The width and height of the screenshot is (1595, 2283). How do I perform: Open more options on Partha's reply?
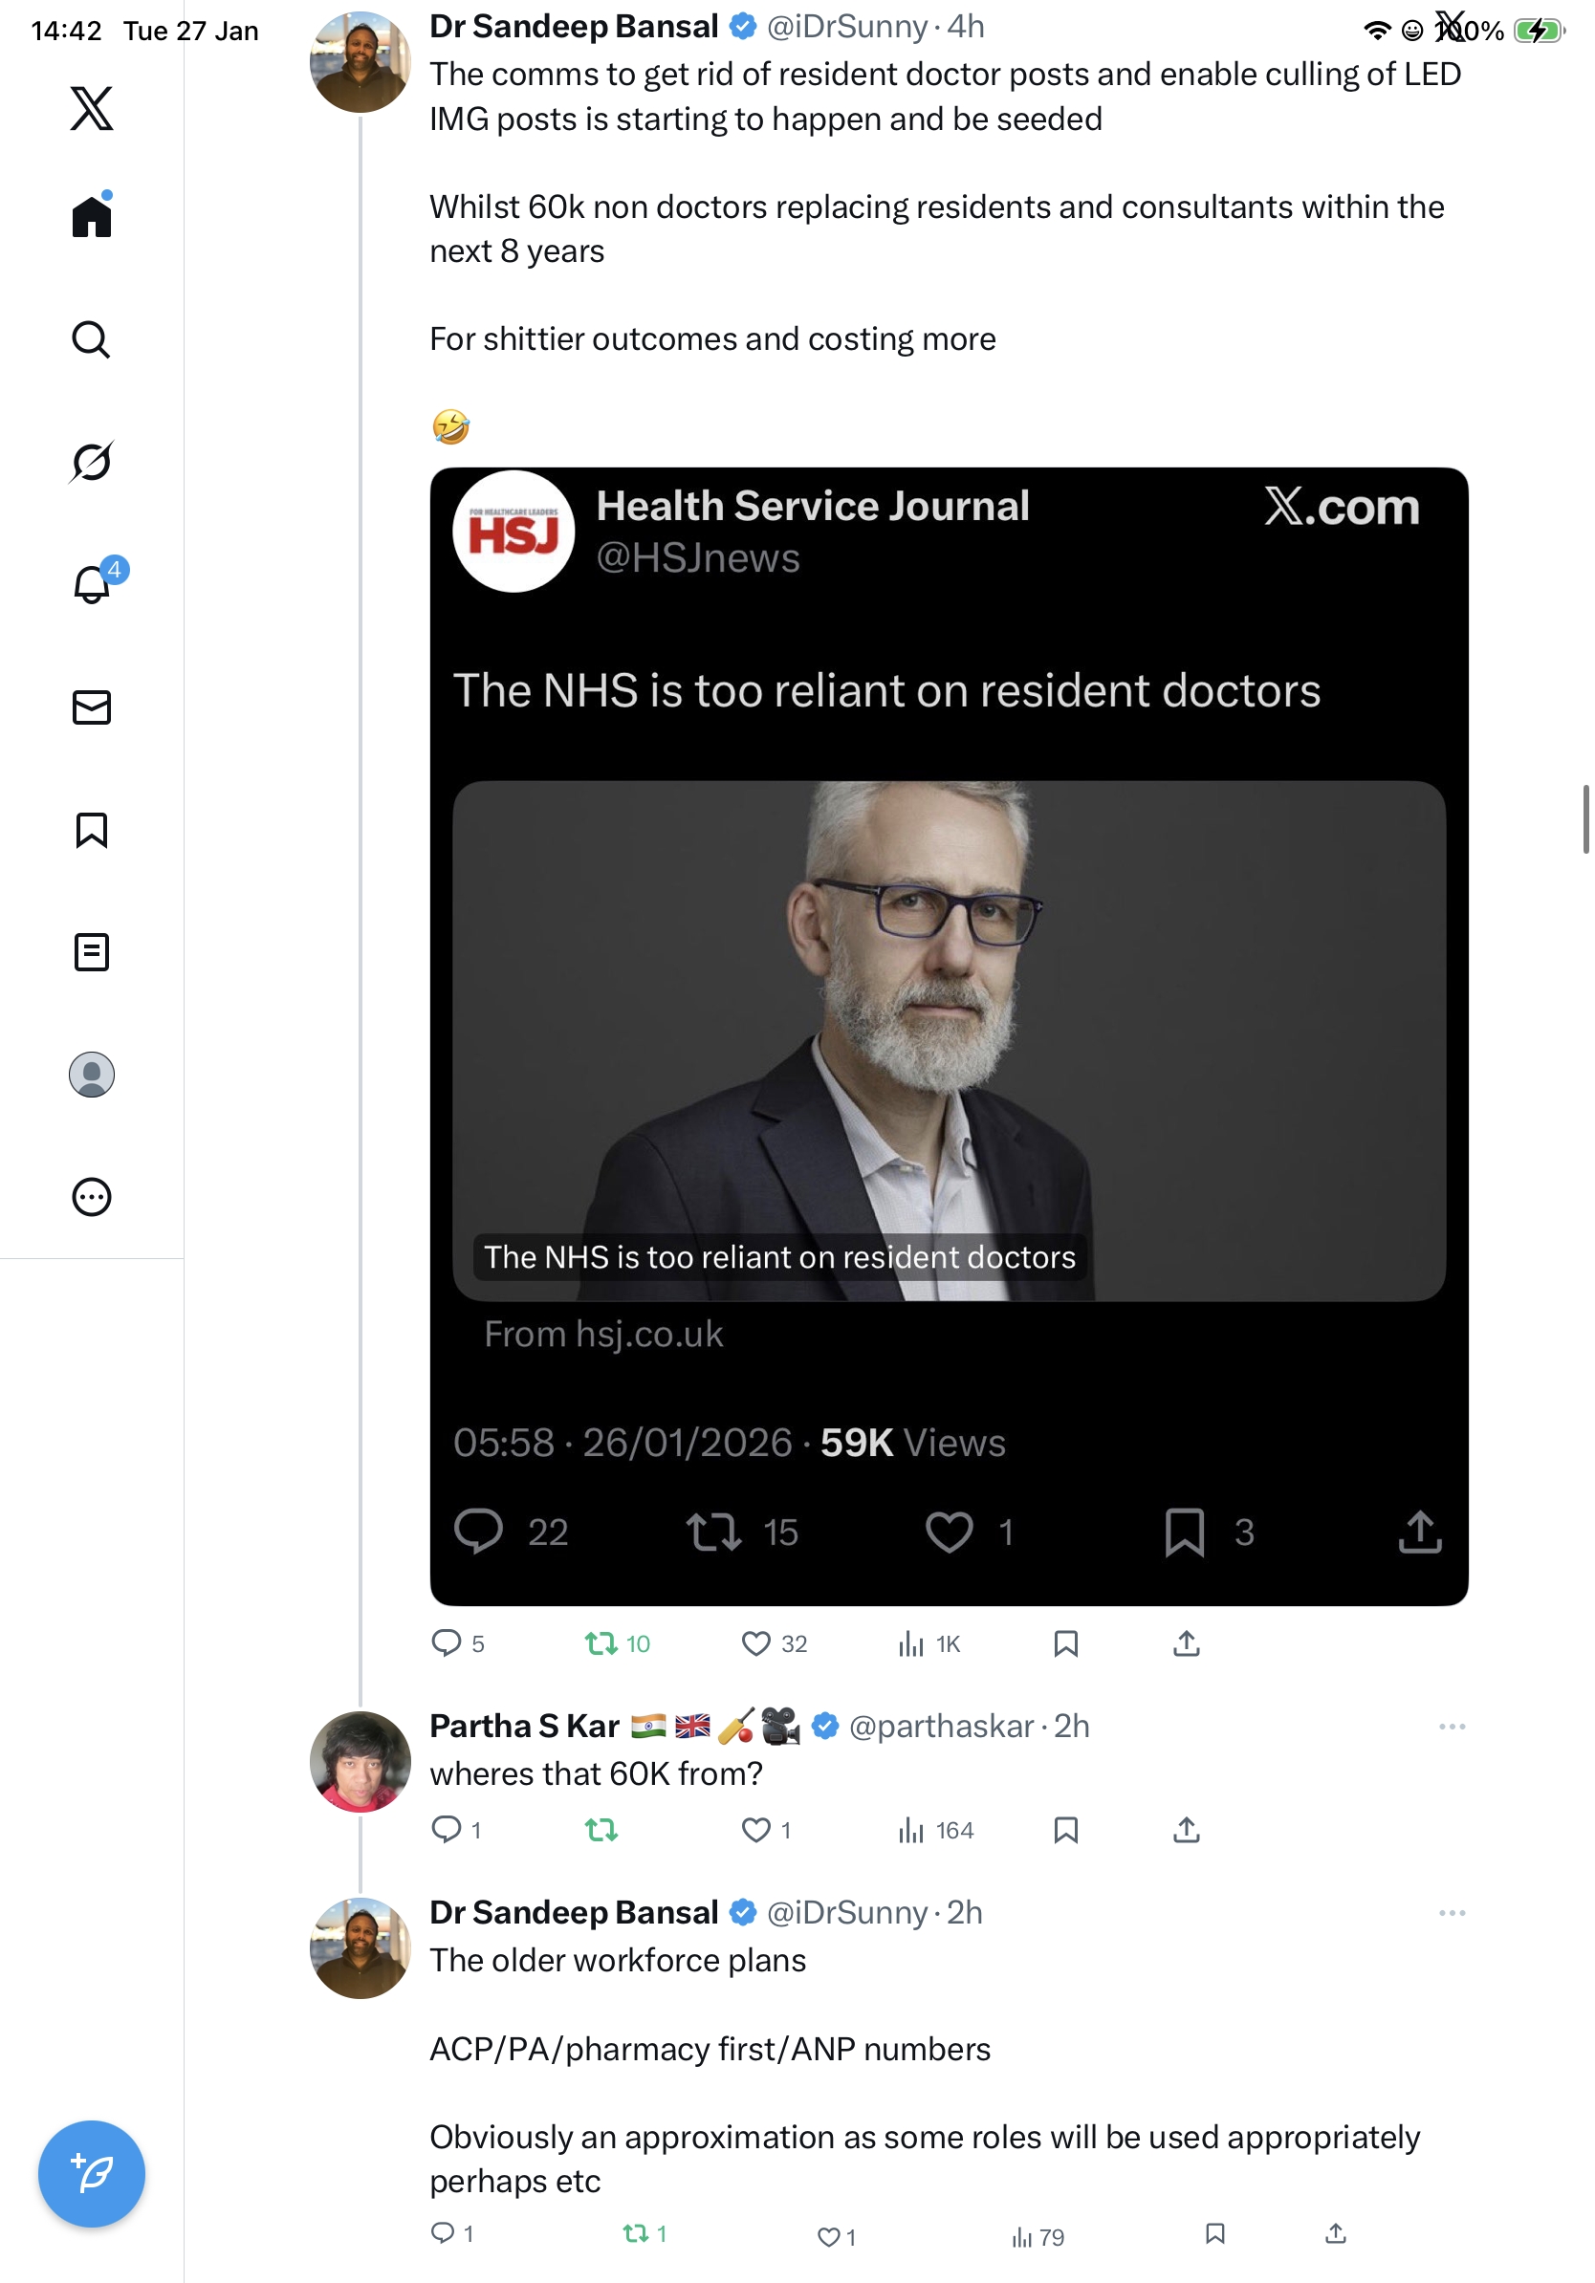[1452, 1727]
